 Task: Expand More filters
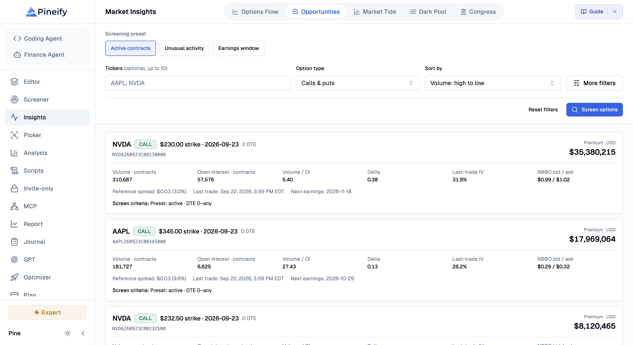[594, 83]
